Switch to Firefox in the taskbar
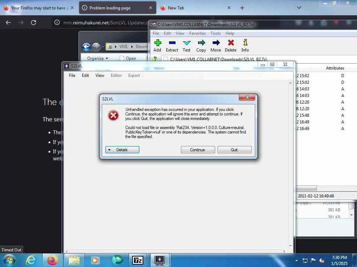This screenshot has width=357, height=267. click(52, 260)
